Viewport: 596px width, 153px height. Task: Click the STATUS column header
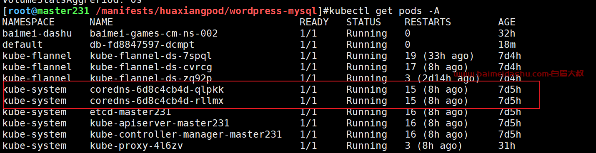pos(363,22)
